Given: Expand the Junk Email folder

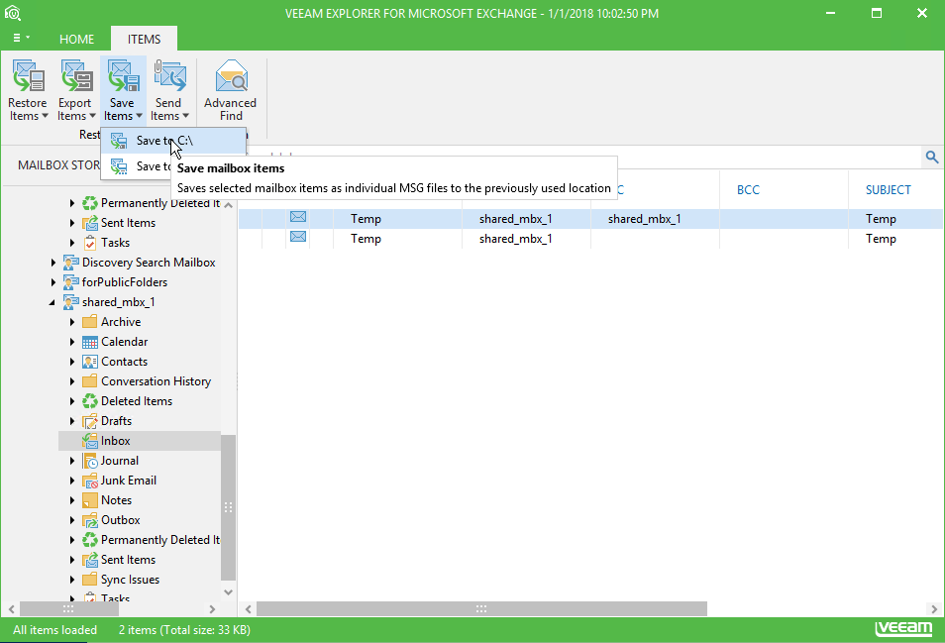Looking at the screenshot, I should click(x=71, y=481).
